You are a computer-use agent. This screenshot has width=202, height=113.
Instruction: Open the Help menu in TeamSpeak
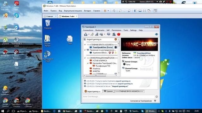(141, 30)
